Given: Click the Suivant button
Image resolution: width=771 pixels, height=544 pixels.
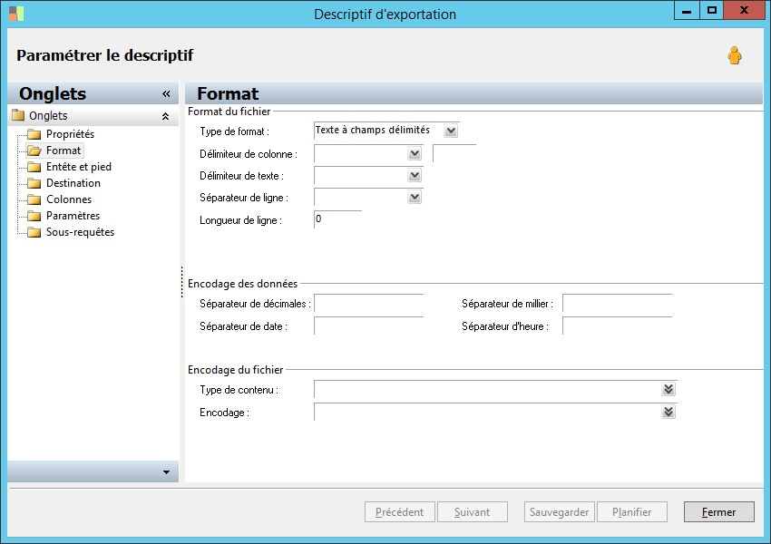Looking at the screenshot, I should pyautogui.click(x=472, y=512).
